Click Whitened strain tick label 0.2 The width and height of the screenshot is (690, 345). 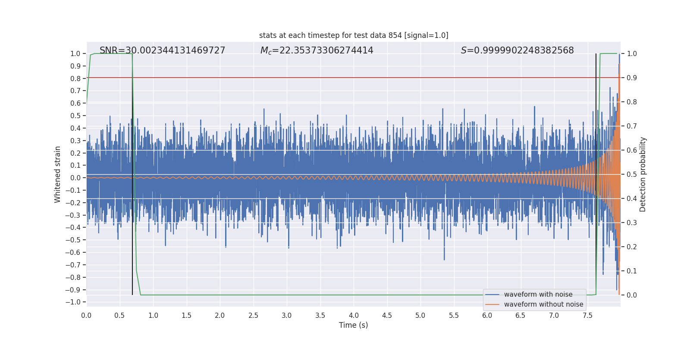[75, 153]
